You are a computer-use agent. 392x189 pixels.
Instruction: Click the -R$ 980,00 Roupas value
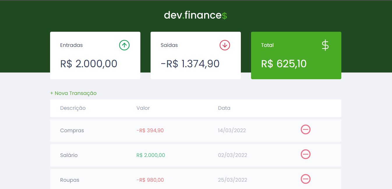[150, 180]
